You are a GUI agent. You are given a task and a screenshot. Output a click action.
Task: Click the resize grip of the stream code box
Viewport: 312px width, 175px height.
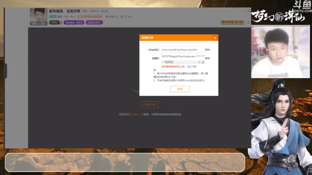click(x=203, y=62)
